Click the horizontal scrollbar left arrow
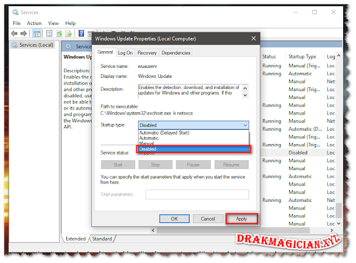Screen dimensions: 356x263 tap(154, 230)
